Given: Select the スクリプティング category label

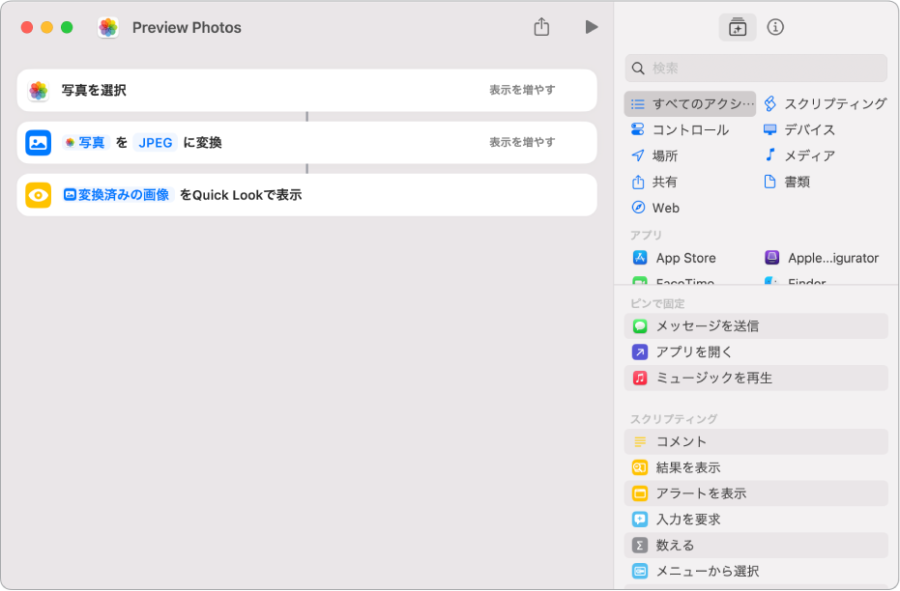Looking at the screenshot, I should click(835, 103).
